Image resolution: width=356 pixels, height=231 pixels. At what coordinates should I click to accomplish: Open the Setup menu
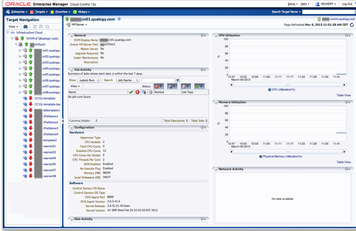coord(293,4)
